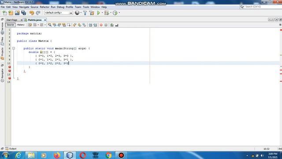This screenshot has height=159, width=282.
Task: Click the New Project toolbar icon
Action: (x=11, y=13)
